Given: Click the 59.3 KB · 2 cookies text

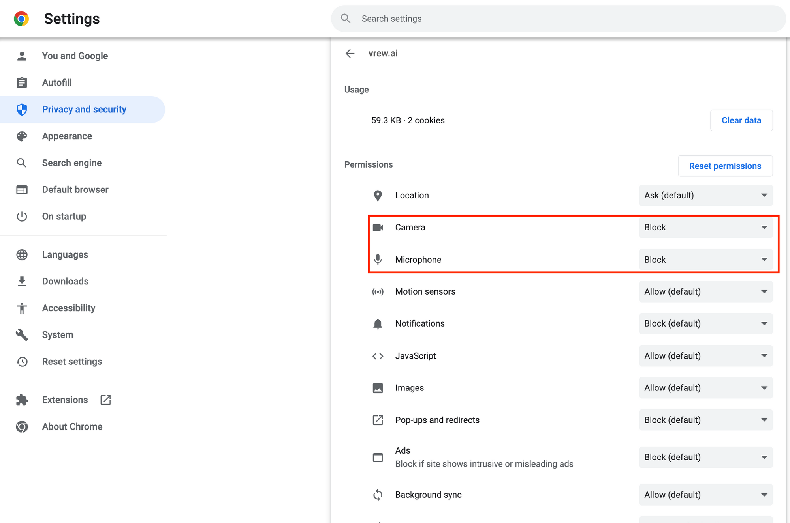Looking at the screenshot, I should (408, 120).
